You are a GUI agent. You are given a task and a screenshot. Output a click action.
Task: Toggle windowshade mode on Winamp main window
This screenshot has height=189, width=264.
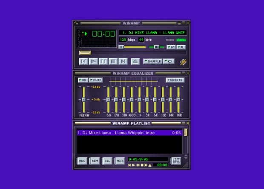tap(184, 23)
